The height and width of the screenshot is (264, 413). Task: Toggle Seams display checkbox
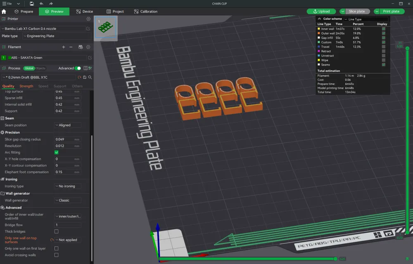click(x=384, y=65)
